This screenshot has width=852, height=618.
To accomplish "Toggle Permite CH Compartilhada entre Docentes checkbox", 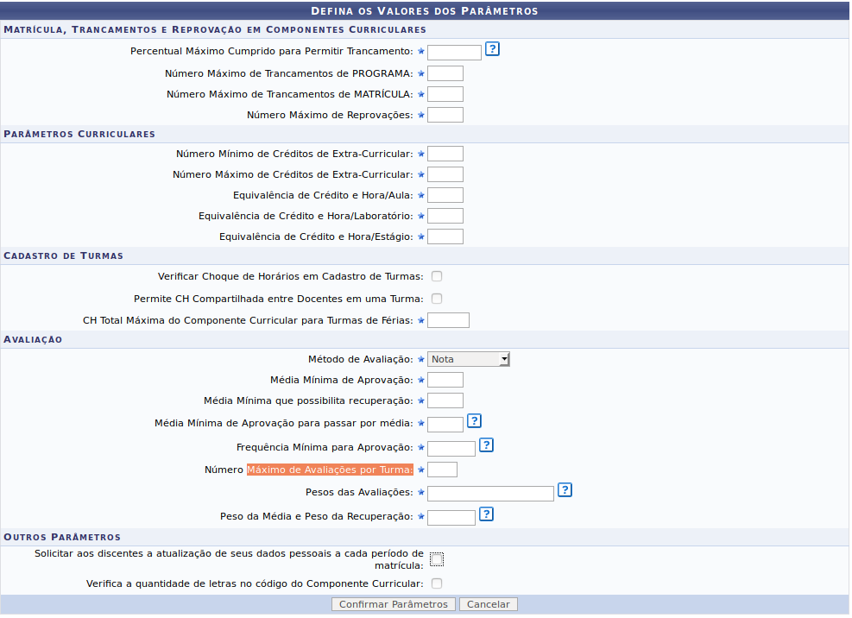I will (x=437, y=299).
